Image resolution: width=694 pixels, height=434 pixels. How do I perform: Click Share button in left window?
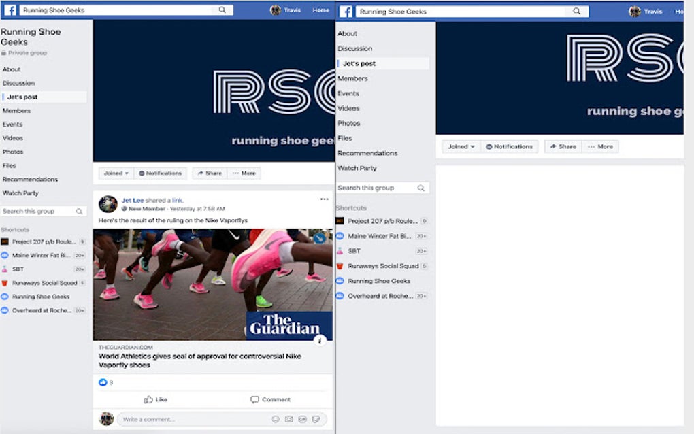pos(210,173)
